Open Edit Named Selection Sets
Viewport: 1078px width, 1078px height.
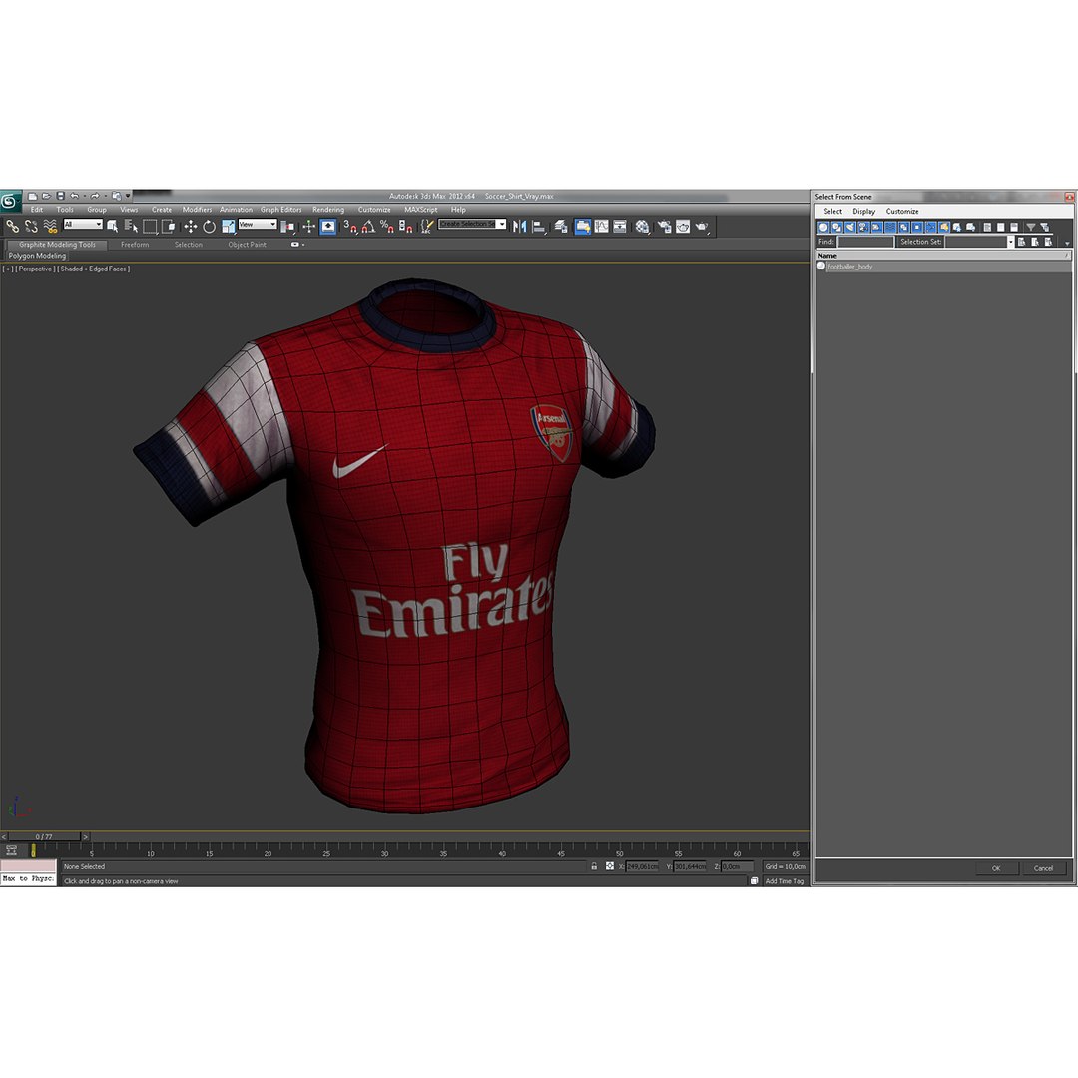tap(427, 226)
